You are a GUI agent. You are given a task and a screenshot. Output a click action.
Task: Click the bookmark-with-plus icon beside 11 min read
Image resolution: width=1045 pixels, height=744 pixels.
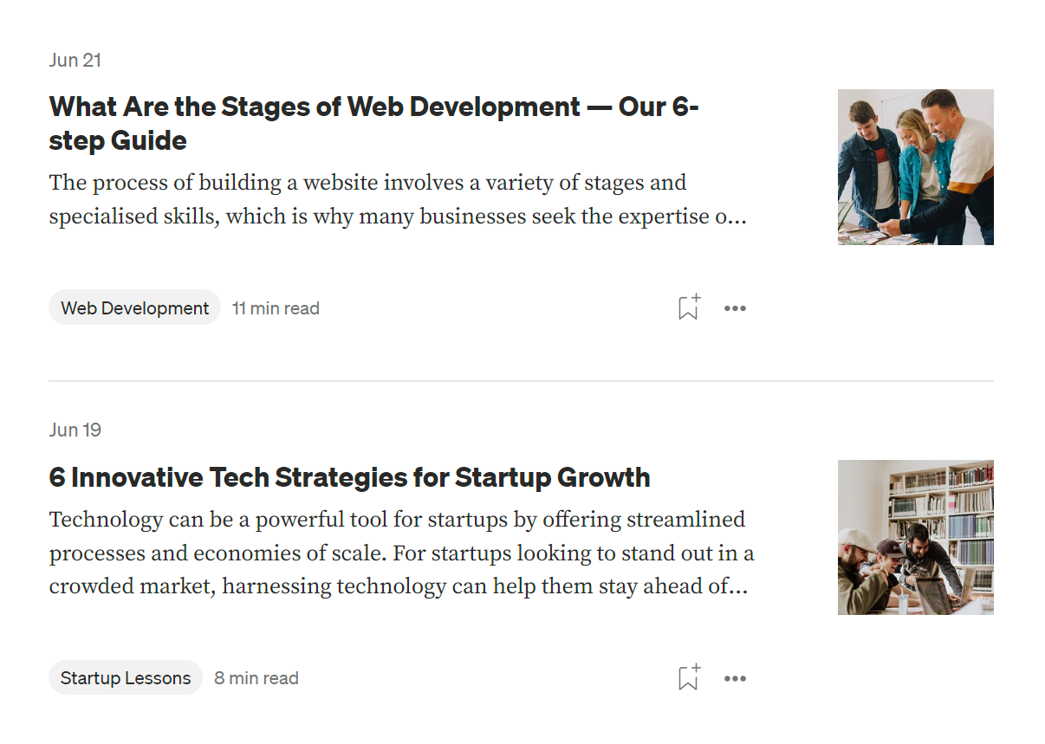click(x=687, y=307)
